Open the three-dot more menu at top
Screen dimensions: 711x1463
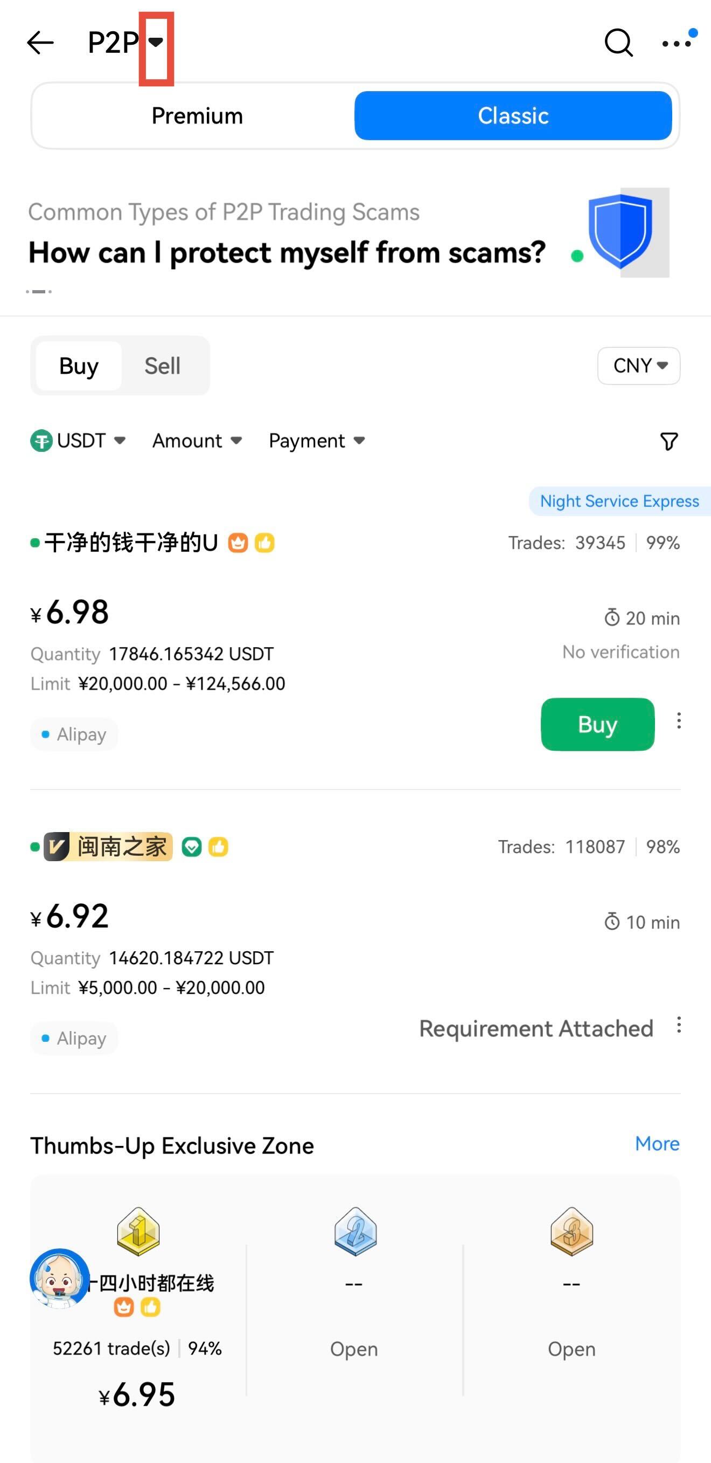(x=677, y=43)
